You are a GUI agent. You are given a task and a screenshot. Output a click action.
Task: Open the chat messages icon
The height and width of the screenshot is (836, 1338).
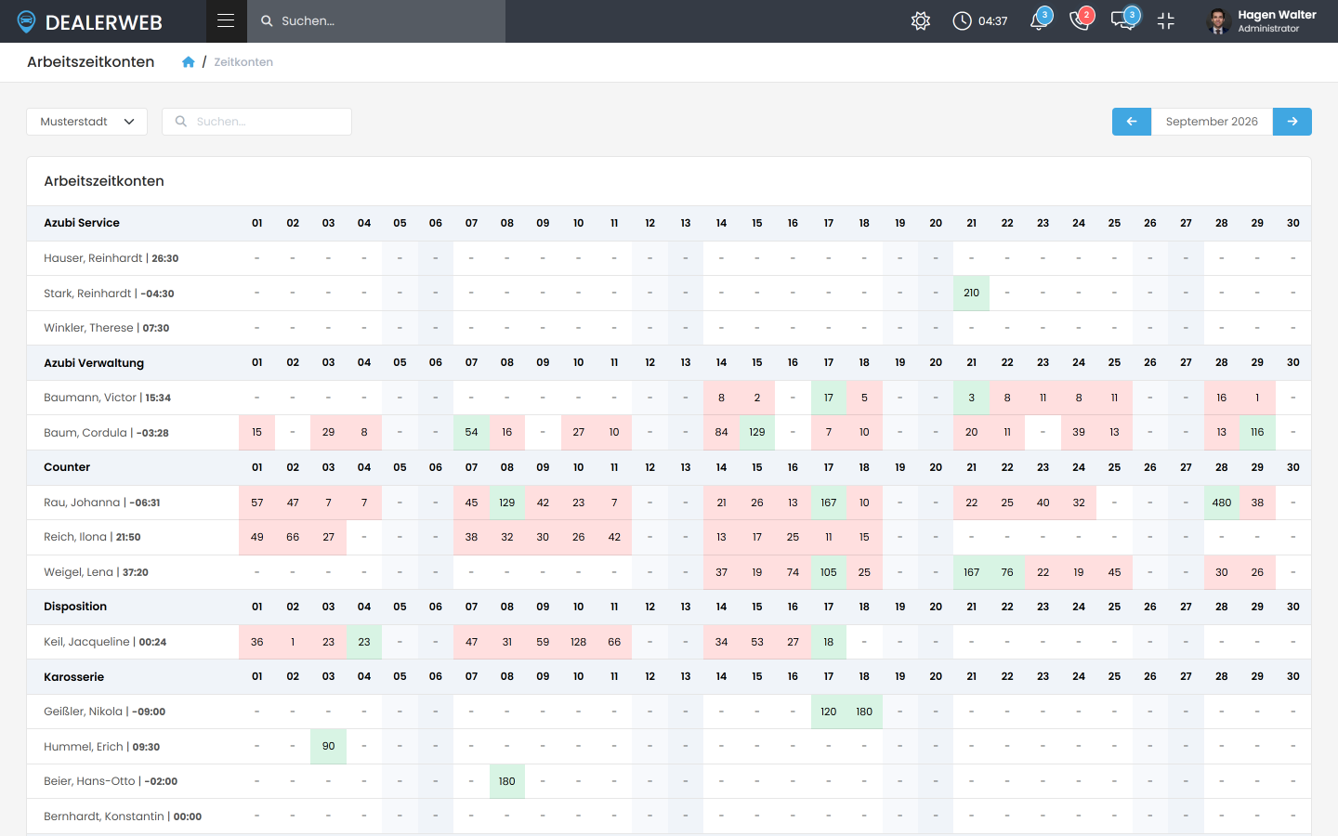pos(1124,20)
